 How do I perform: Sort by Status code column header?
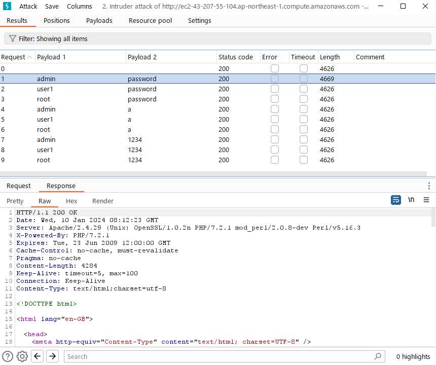tap(238, 57)
